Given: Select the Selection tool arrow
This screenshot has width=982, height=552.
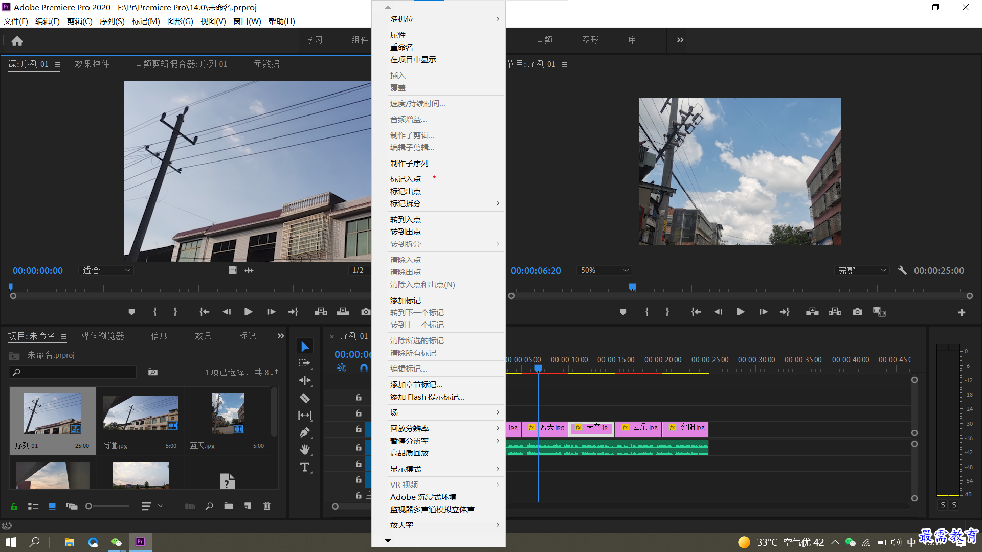Looking at the screenshot, I should pos(305,347).
